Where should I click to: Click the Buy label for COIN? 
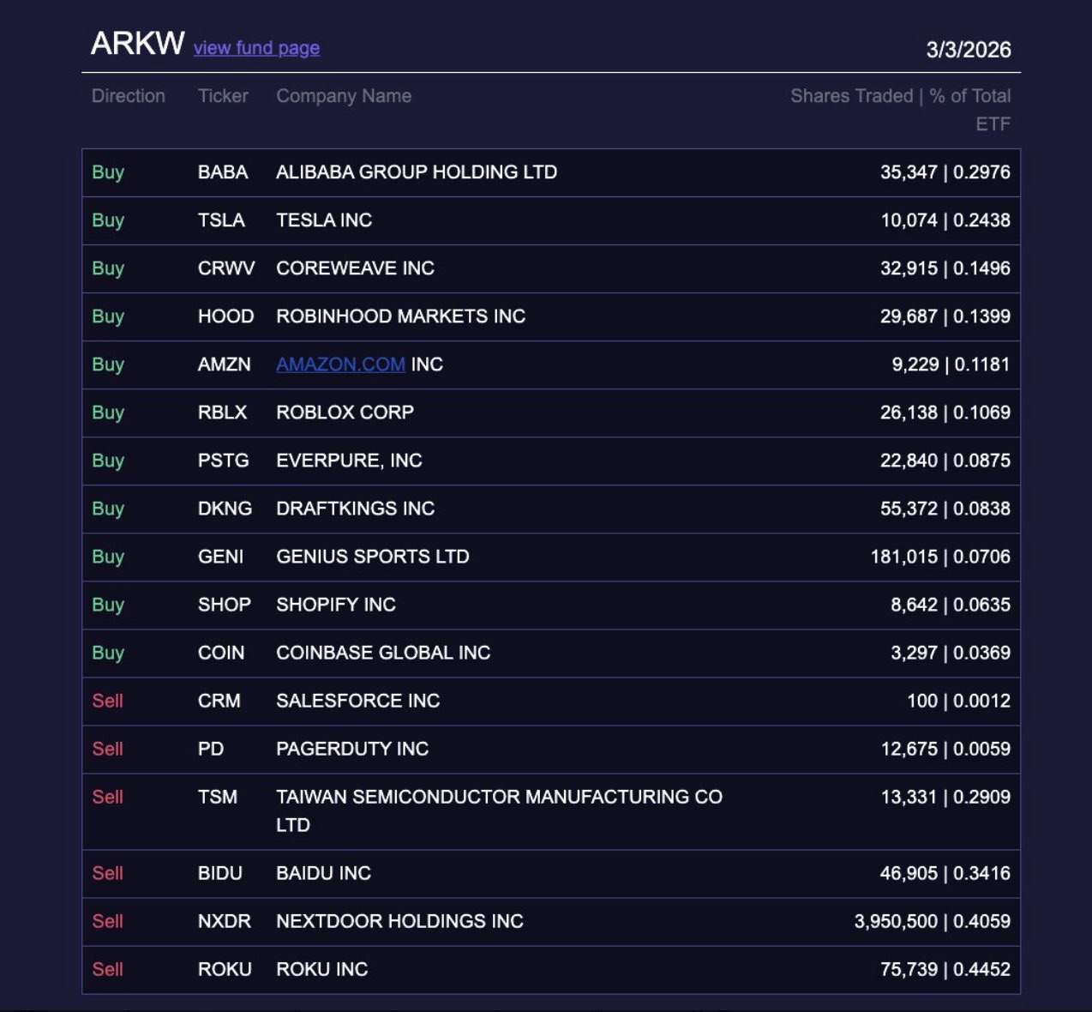[108, 653]
